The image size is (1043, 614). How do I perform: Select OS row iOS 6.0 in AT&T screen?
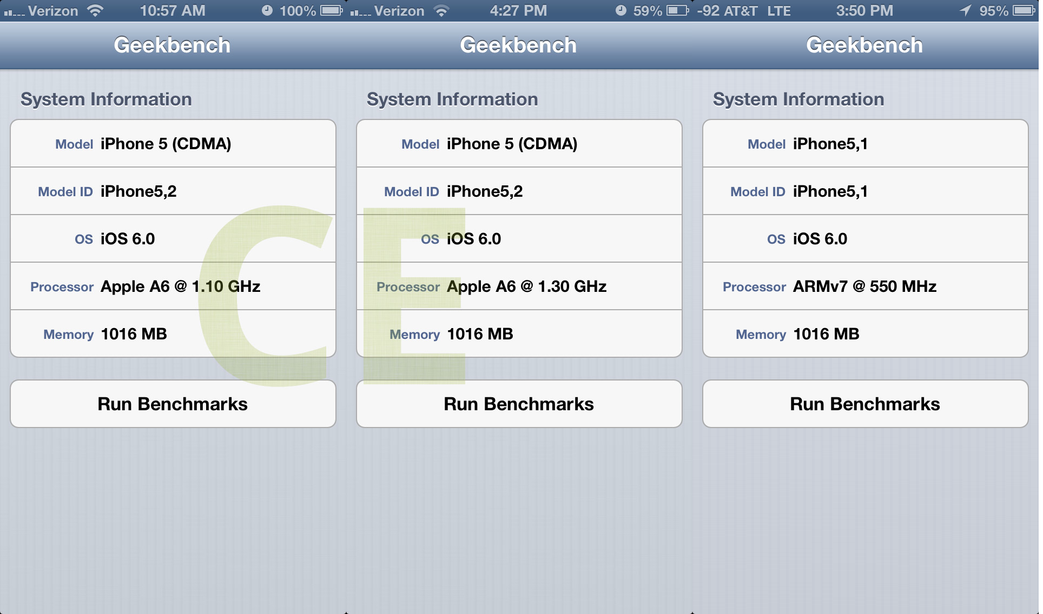coord(866,239)
